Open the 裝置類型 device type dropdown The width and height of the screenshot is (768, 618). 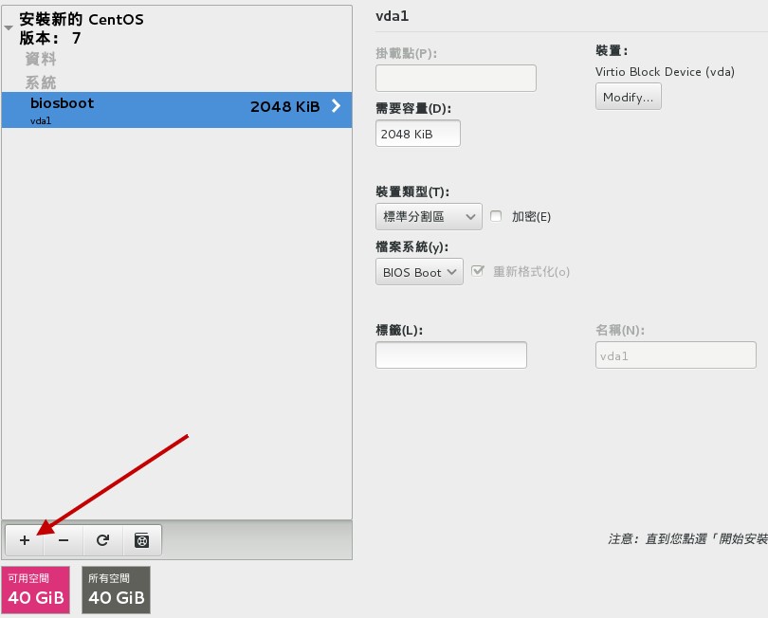click(x=429, y=216)
